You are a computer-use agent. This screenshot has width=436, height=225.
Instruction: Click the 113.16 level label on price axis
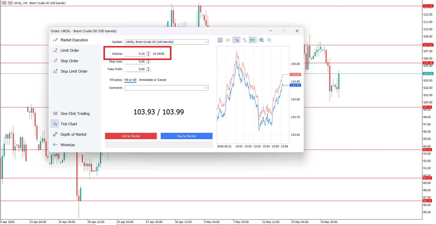click(x=428, y=6)
